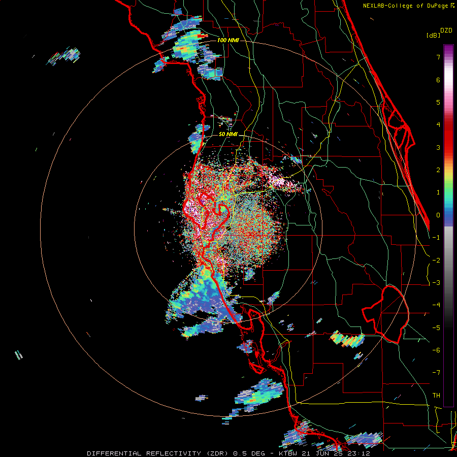Image resolution: width=457 pixels, height=457 pixels.
Task: Click the TH label on color scale
Action: tap(436, 396)
